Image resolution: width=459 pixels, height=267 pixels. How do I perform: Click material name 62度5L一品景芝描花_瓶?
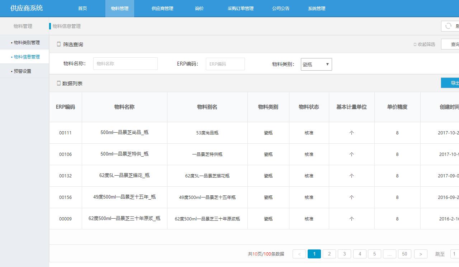coord(124,175)
